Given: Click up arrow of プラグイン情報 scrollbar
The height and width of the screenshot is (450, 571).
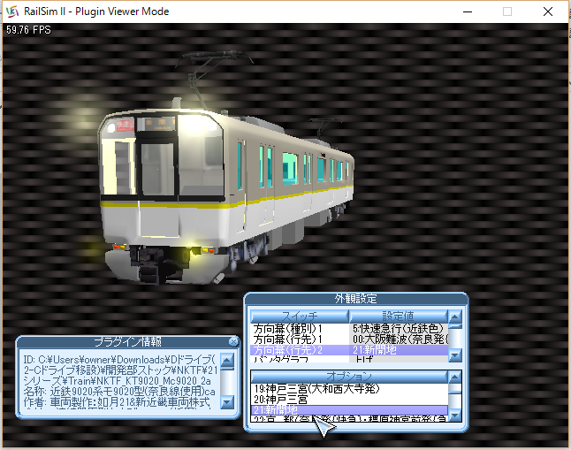Looking at the screenshot, I should point(227,361).
